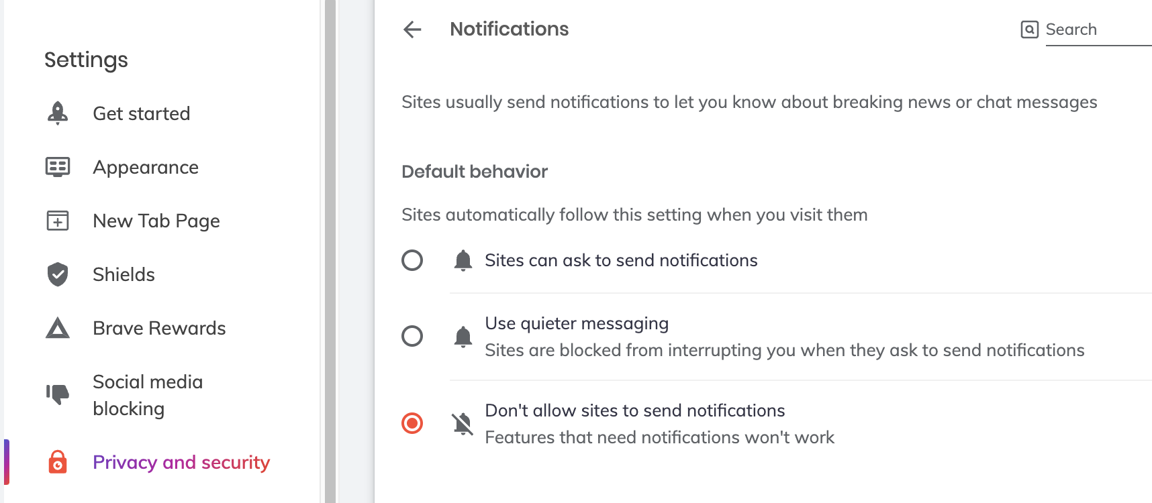Click the search magnifier icon
This screenshot has width=1152, height=503.
pyautogui.click(x=1029, y=30)
